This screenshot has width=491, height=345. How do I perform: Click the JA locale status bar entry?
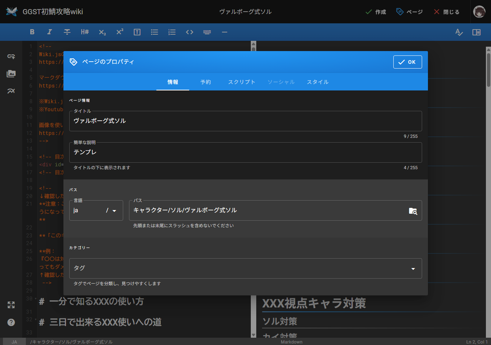point(14,342)
